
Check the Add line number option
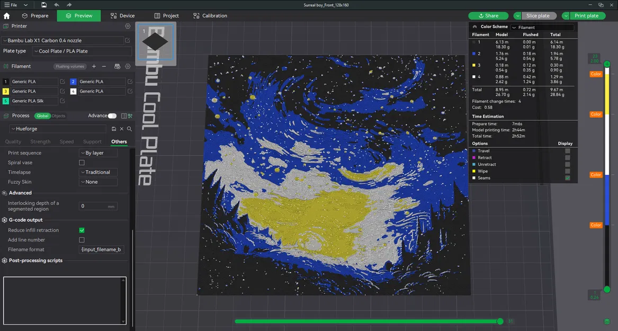click(x=81, y=239)
